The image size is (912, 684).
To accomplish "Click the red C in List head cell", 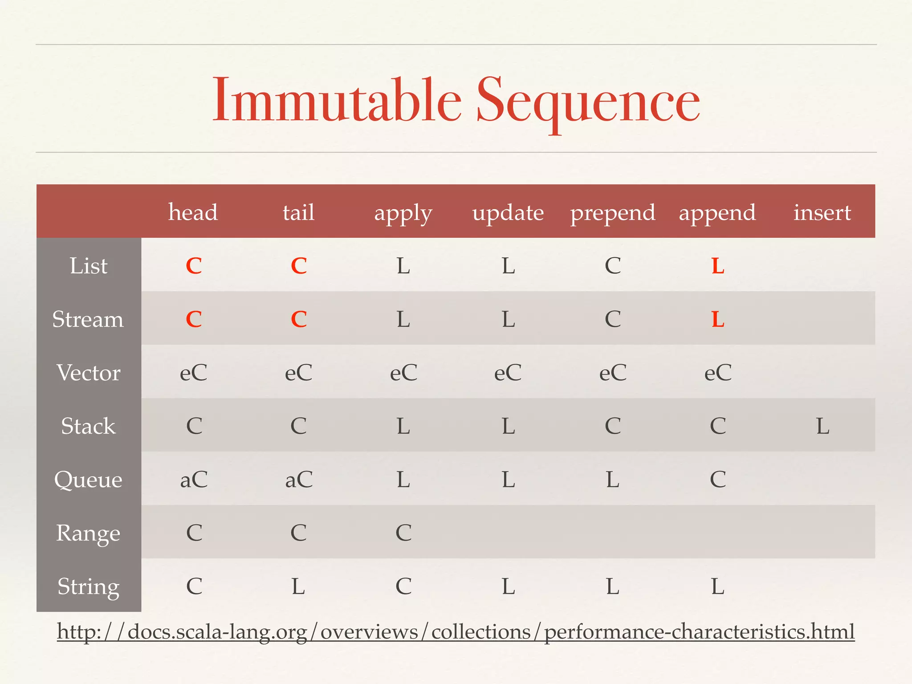I will point(194,266).
